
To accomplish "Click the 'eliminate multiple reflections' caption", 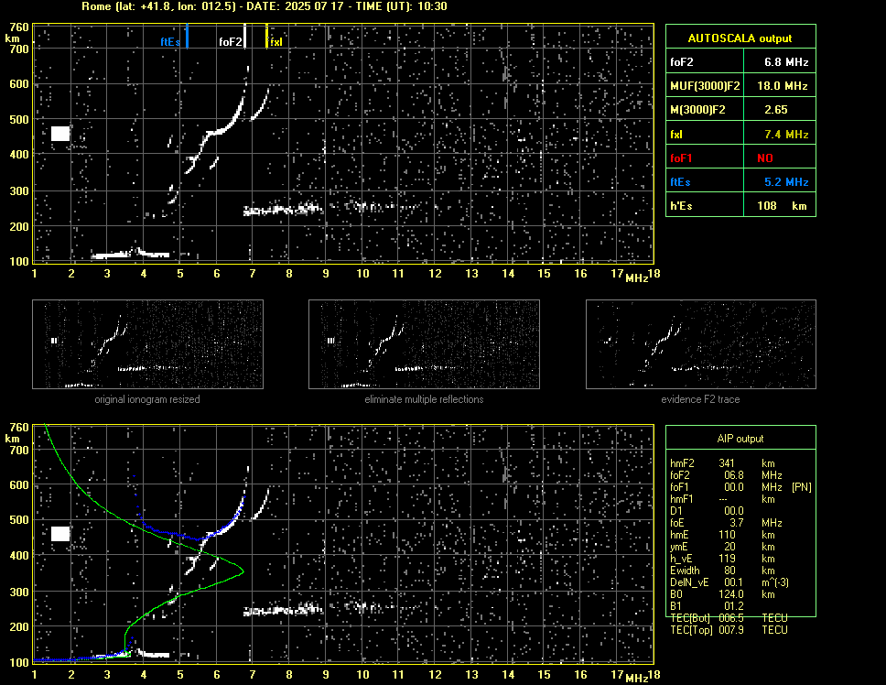I will tap(424, 399).
